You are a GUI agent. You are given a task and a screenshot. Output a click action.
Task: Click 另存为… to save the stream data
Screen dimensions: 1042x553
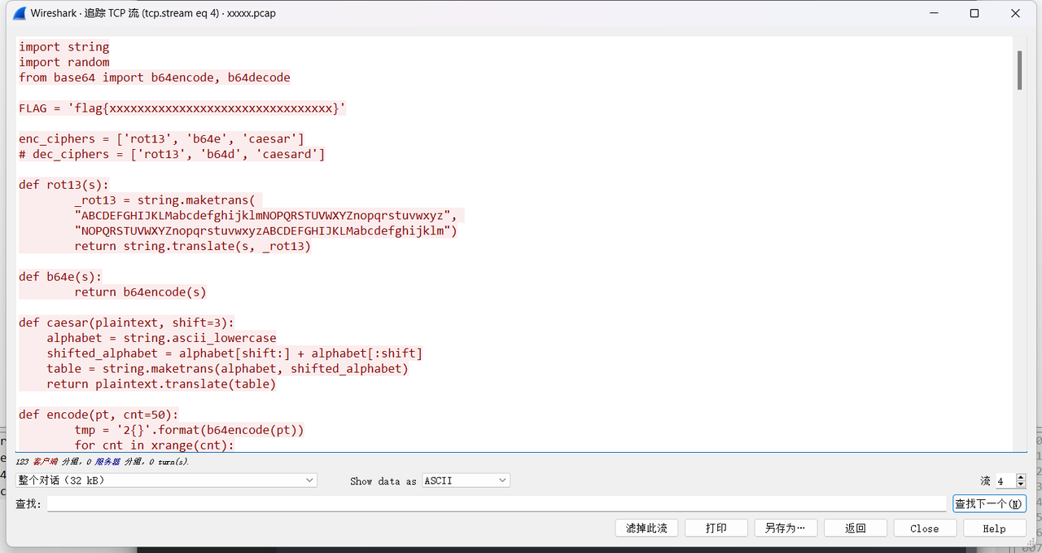(785, 527)
